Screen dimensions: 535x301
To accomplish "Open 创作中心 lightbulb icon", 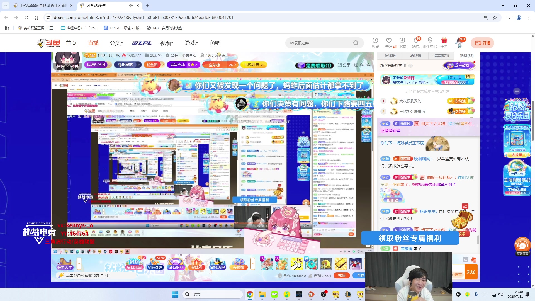I will click(x=430, y=43).
